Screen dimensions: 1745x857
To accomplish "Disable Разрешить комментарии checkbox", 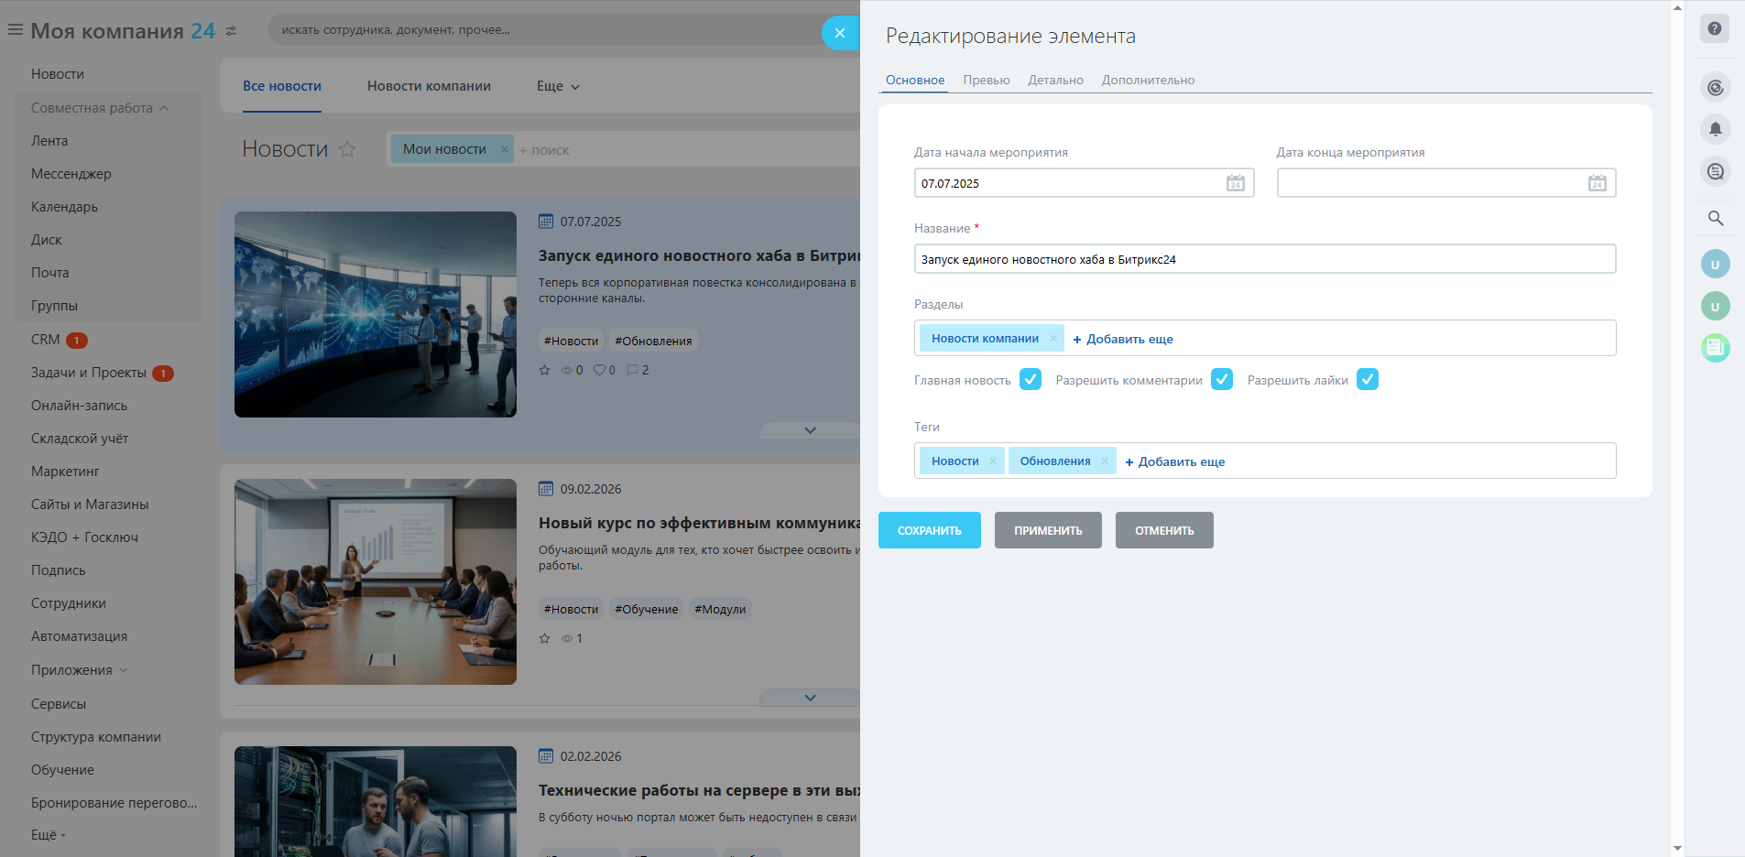I will pyautogui.click(x=1221, y=379).
